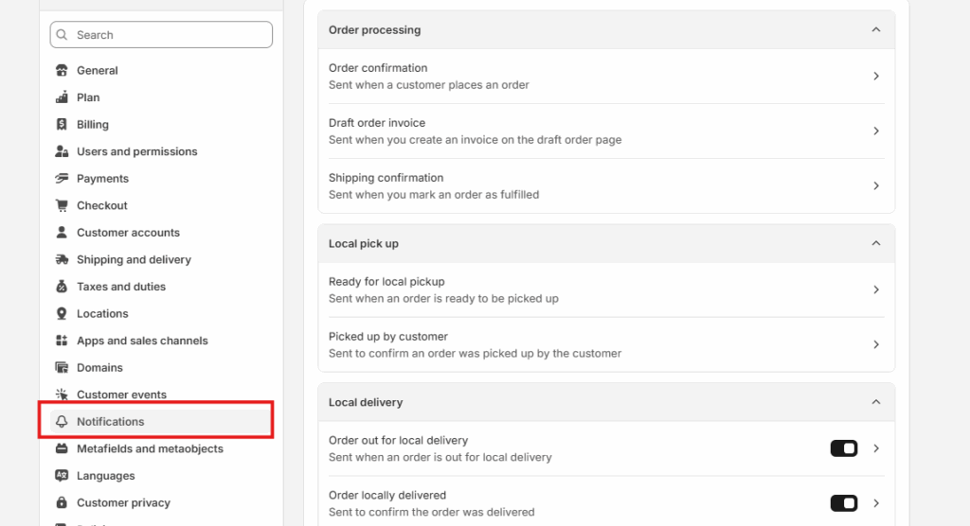Click the General store icon in sidebar
This screenshot has height=526, width=970.
63,71
